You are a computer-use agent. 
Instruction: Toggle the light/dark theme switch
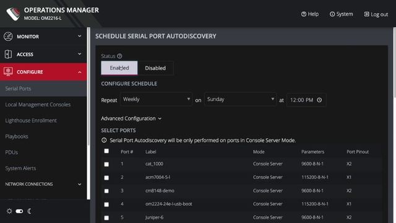coord(19,211)
